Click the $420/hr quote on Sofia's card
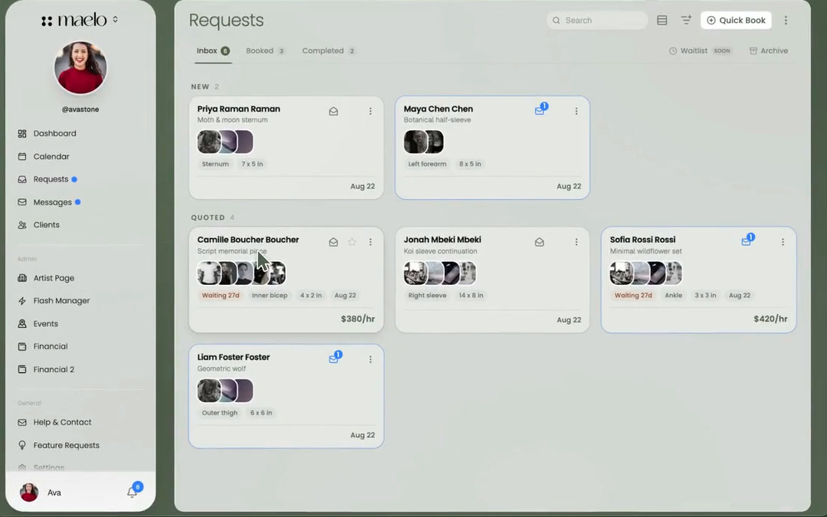The image size is (827, 517). [x=770, y=319]
